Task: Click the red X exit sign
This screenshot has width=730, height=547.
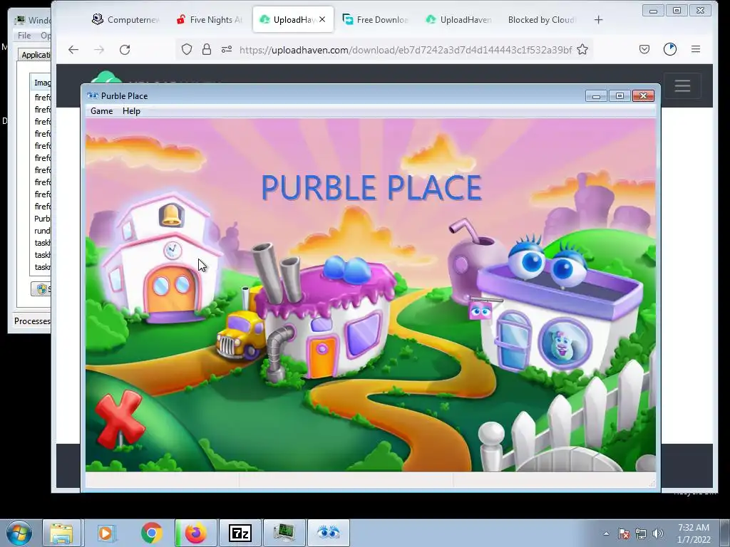Action: click(120, 419)
